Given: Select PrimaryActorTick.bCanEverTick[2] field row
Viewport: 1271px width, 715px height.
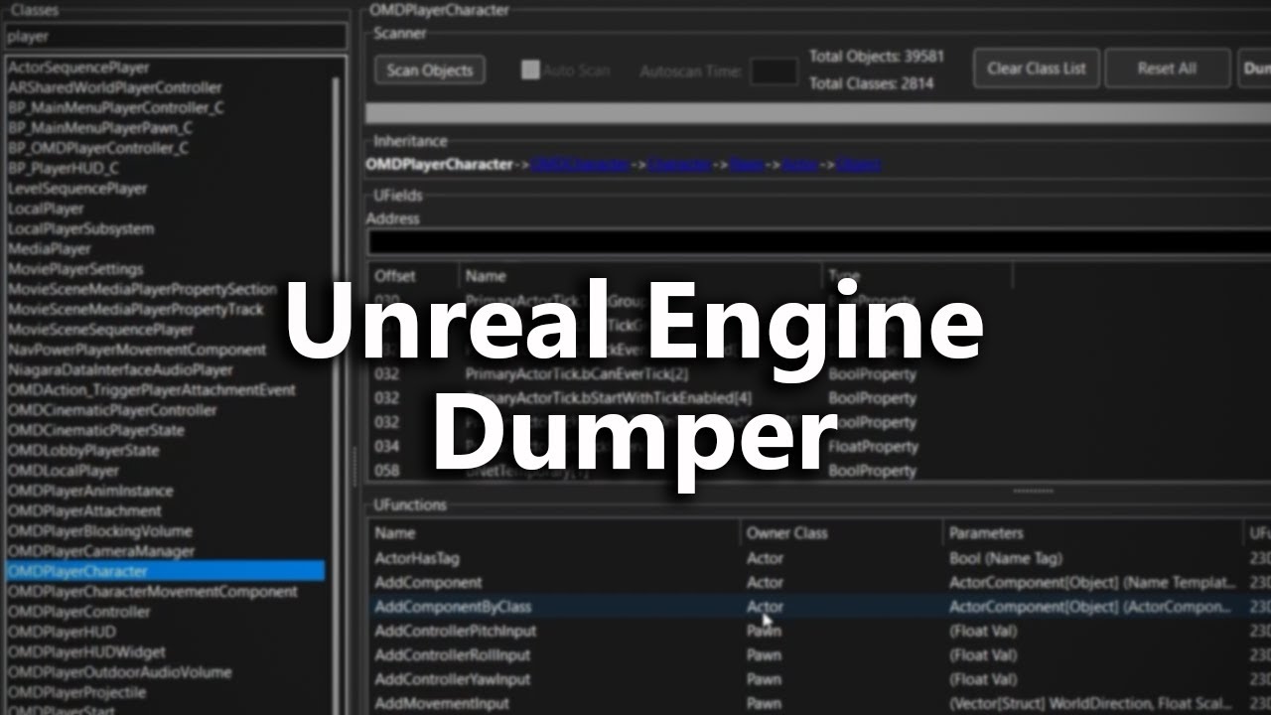Looking at the screenshot, I should 819,374.
